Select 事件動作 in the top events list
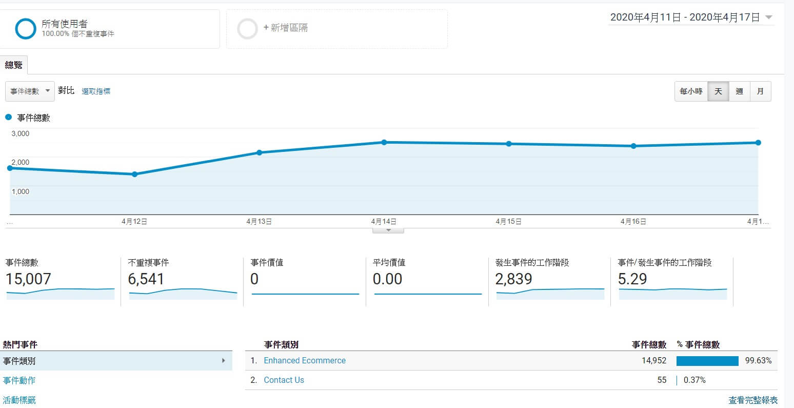This screenshot has width=794, height=408. click(x=19, y=380)
